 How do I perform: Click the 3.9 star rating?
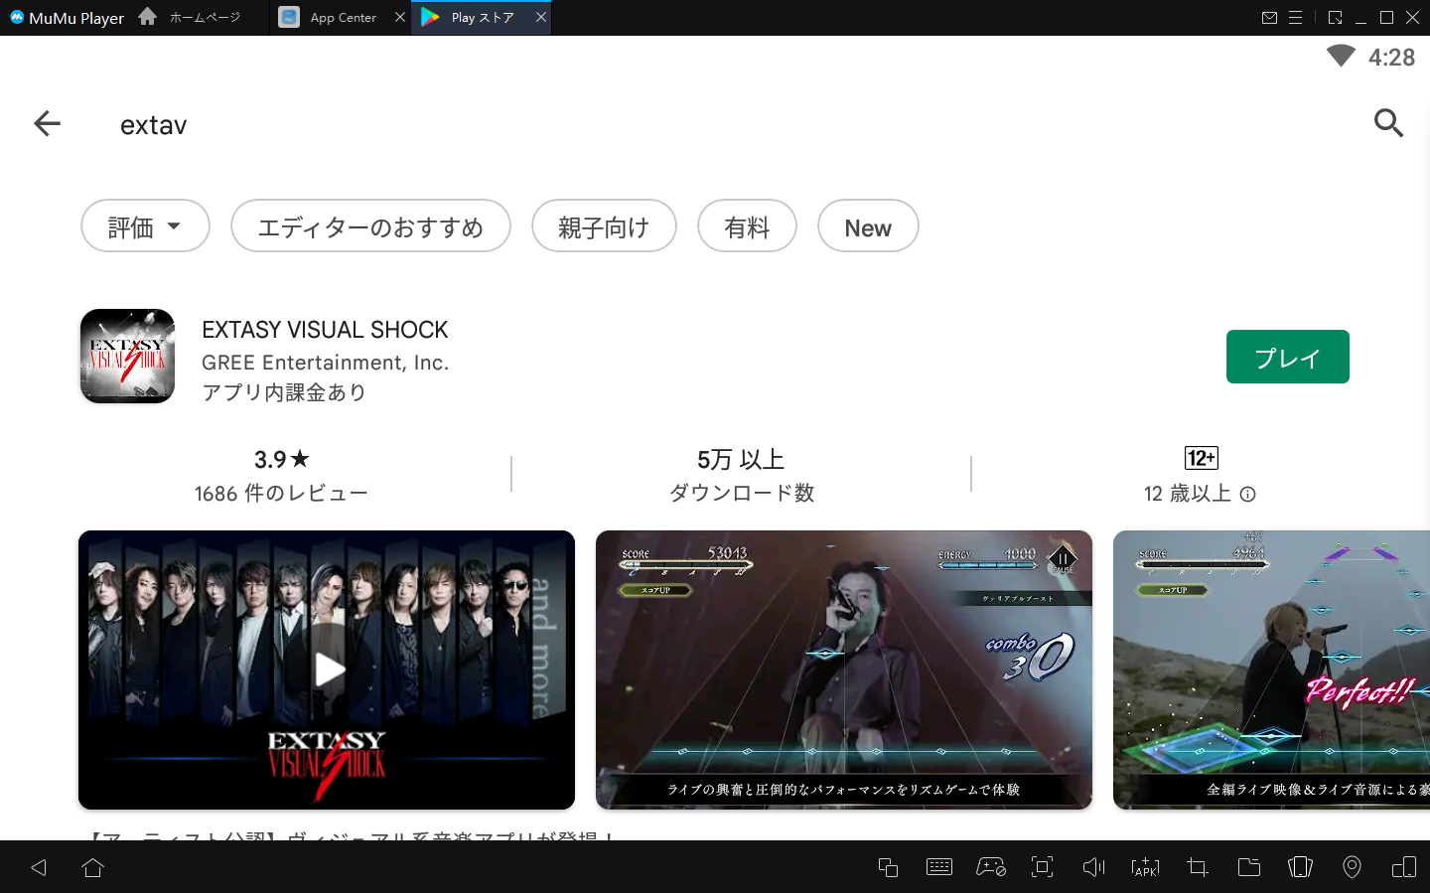[282, 459]
